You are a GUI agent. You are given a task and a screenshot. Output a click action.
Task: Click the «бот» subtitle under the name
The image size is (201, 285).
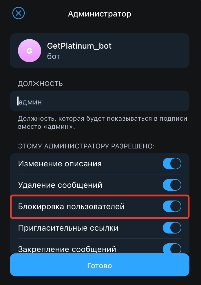54,56
